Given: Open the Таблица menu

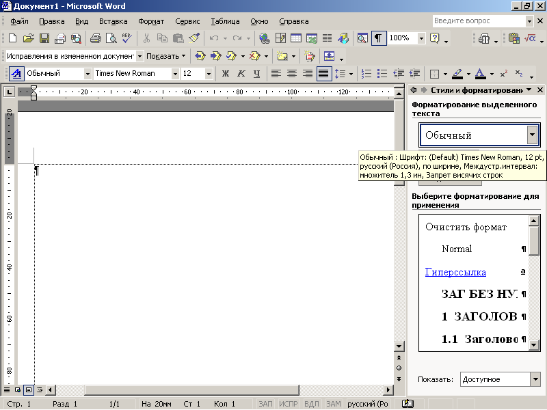Looking at the screenshot, I should [225, 21].
